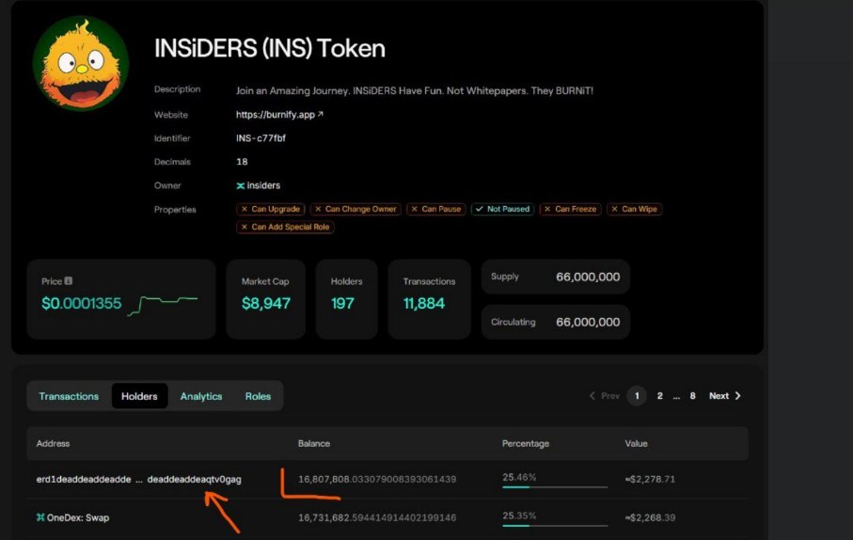853x540 pixels.
Task: Click the Can Add Special Role badge
Action: pyautogui.click(x=285, y=227)
